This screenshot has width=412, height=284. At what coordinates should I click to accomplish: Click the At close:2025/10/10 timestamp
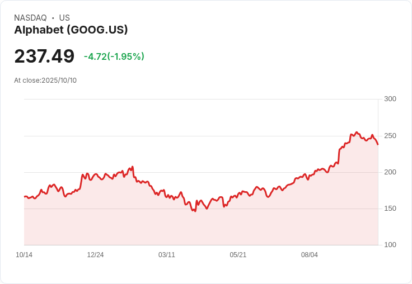click(x=45, y=81)
